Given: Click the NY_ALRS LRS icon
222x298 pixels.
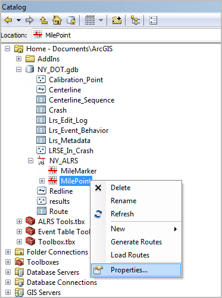Looking at the screenshot, I should [x=41, y=160].
